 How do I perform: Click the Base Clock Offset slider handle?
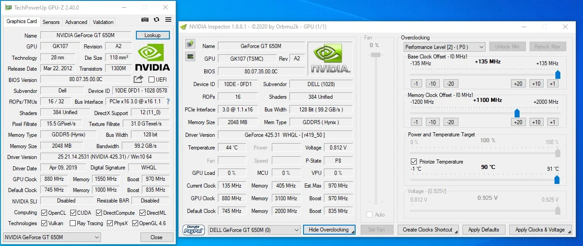[558, 74]
